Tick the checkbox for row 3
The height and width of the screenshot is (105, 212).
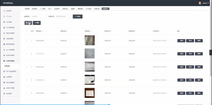(x=27, y=67)
